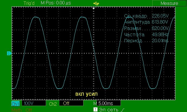Open the Эл сеть trigger source

coord(108,110)
